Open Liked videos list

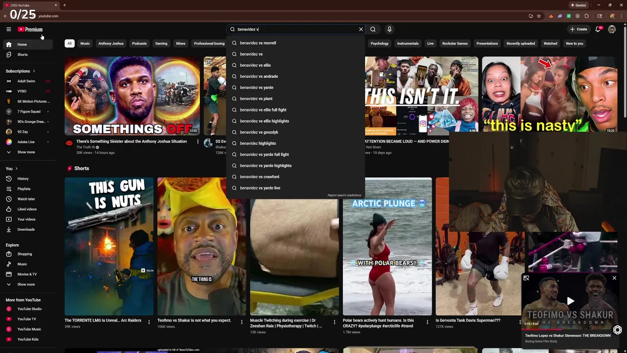coord(29,209)
